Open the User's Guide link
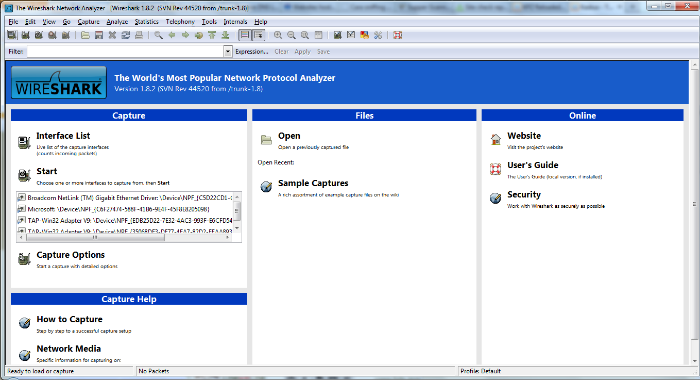700x380 pixels. click(x=533, y=165)
